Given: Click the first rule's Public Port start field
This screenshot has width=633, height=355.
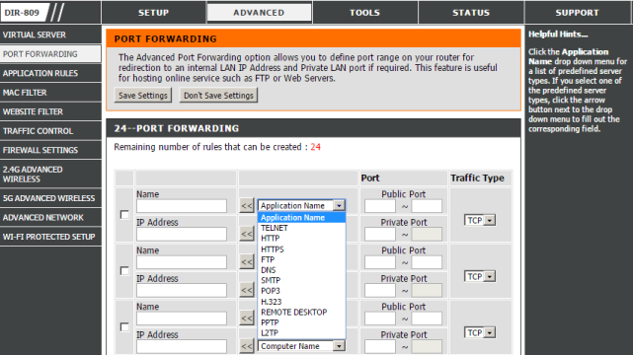Looking at the screenshot, I should point(380,206).
